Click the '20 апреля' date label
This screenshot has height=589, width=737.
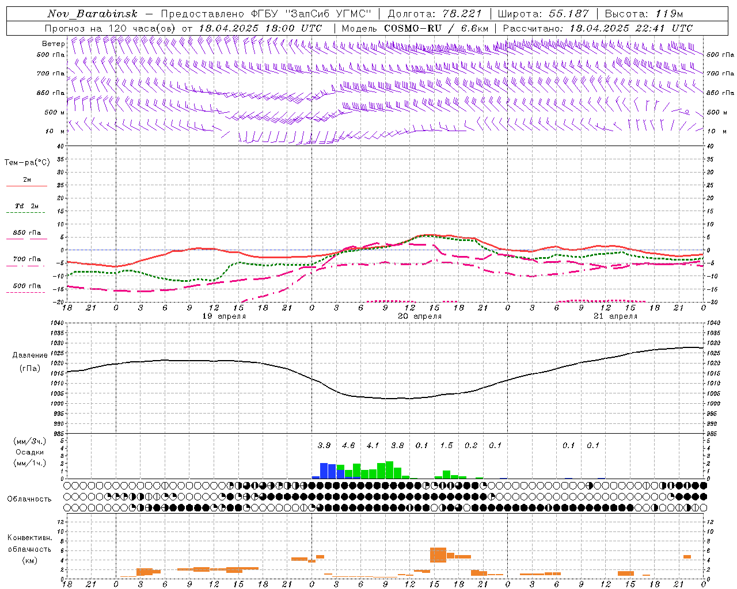tap(420, 316)
